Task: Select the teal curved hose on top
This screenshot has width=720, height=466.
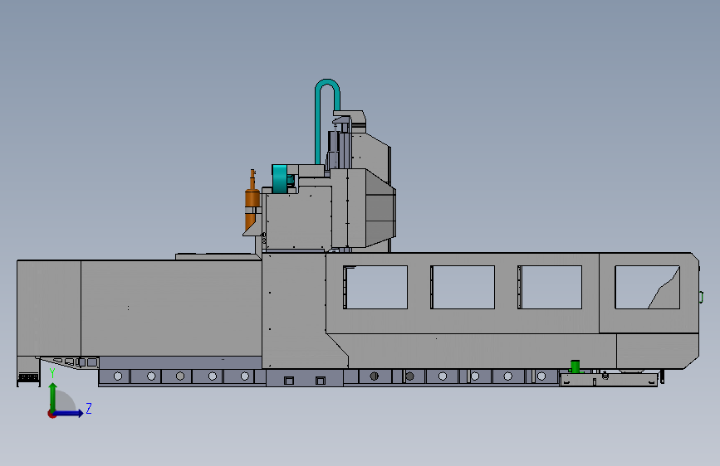Action: tap(327, 120)
